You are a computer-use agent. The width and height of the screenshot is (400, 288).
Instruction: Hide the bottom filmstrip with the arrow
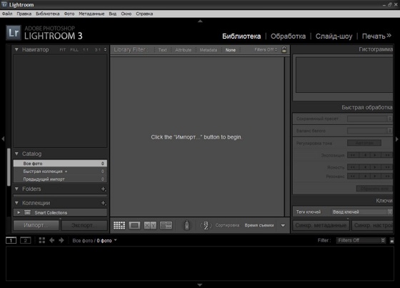coord(200,284)
